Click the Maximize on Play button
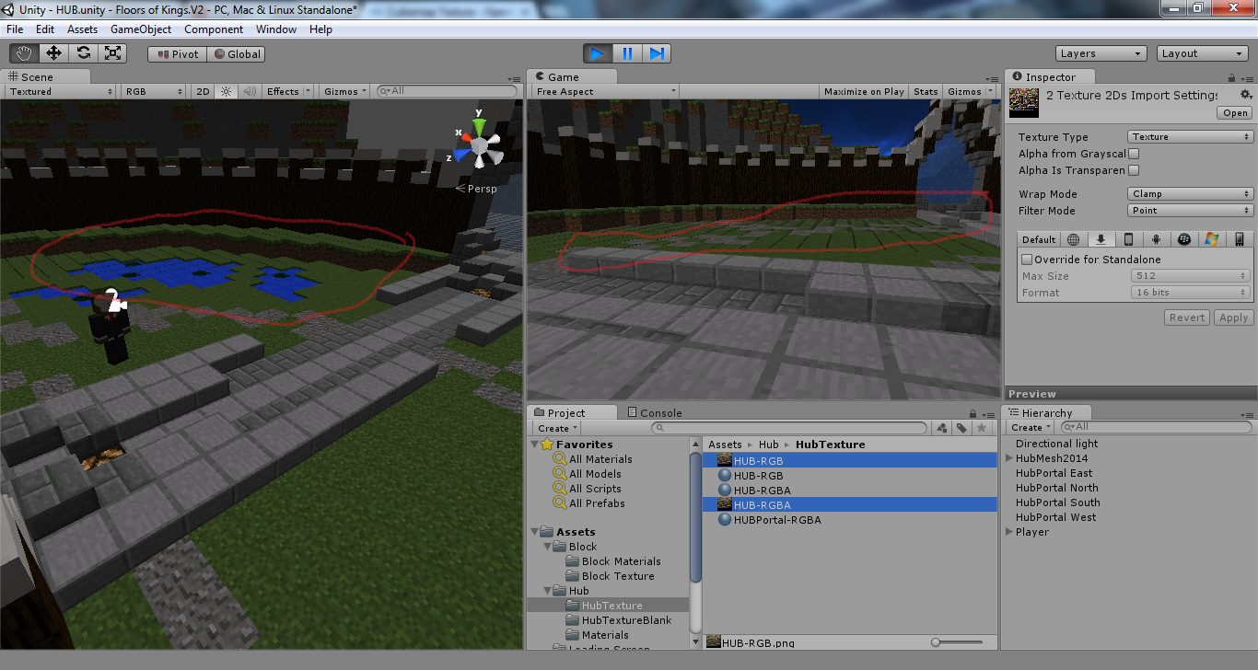The width and height of the screenshot is (1258, 670). pos(864,91)
